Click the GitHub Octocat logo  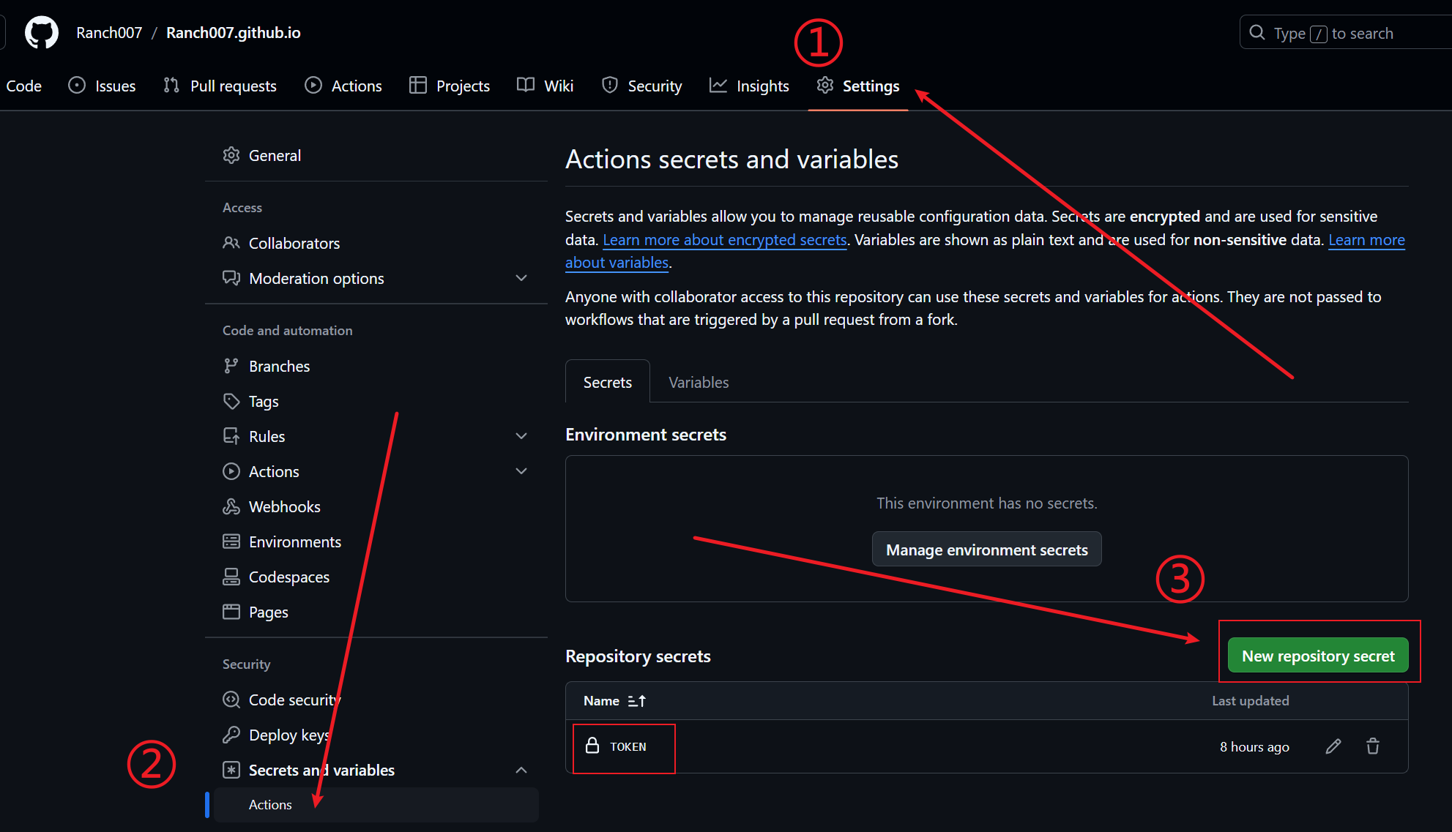point(42,33)
